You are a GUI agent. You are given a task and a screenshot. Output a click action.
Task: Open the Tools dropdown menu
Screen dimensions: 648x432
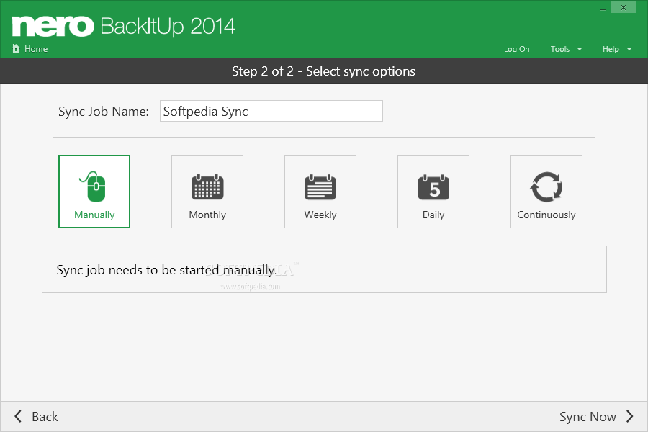(566, 49)
